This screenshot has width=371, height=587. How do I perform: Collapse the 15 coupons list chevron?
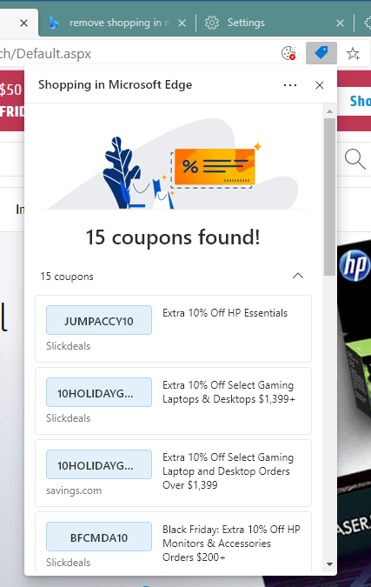click(298, 276)
